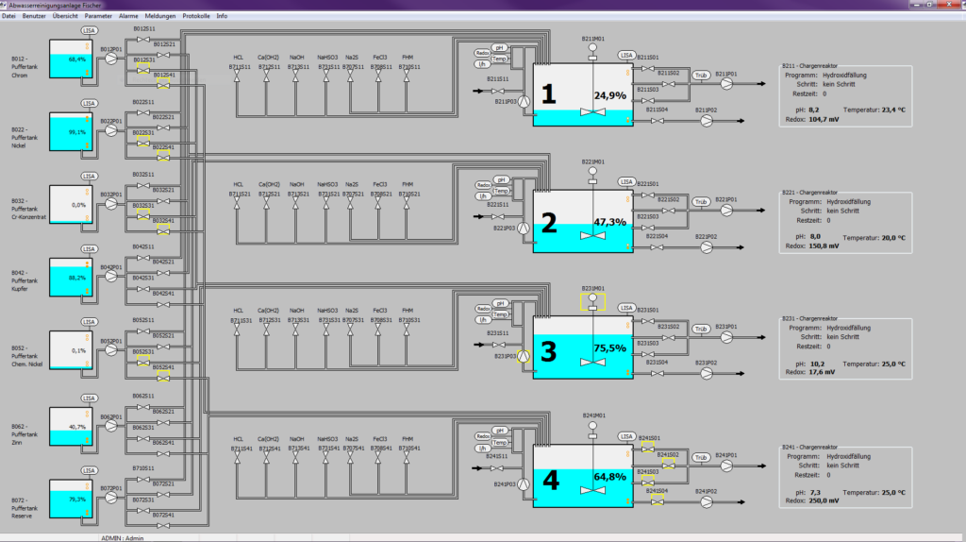Click the LISA indicator above Chrom tank
This screenshot has width=966, height=542.
(90, 30)
